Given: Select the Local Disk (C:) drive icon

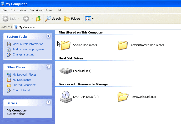Looking at the screenshot, I should [x=66, y=71].
